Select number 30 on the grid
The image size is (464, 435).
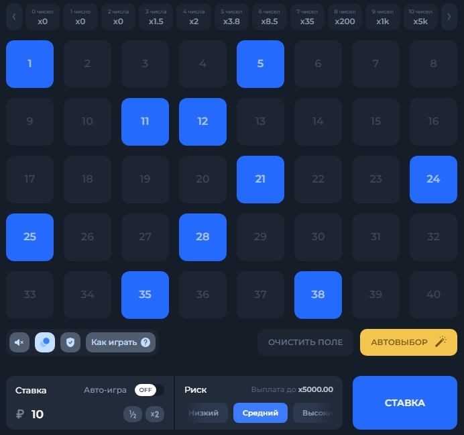(x=318, y=237)
